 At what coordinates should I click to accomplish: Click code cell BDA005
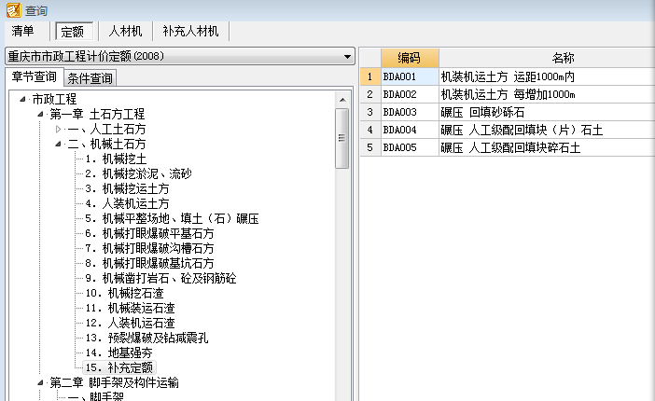point(410,147)
